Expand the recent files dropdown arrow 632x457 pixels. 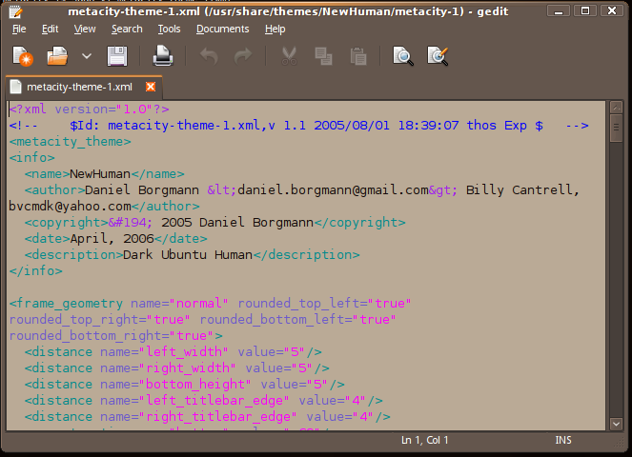(87, 57)
